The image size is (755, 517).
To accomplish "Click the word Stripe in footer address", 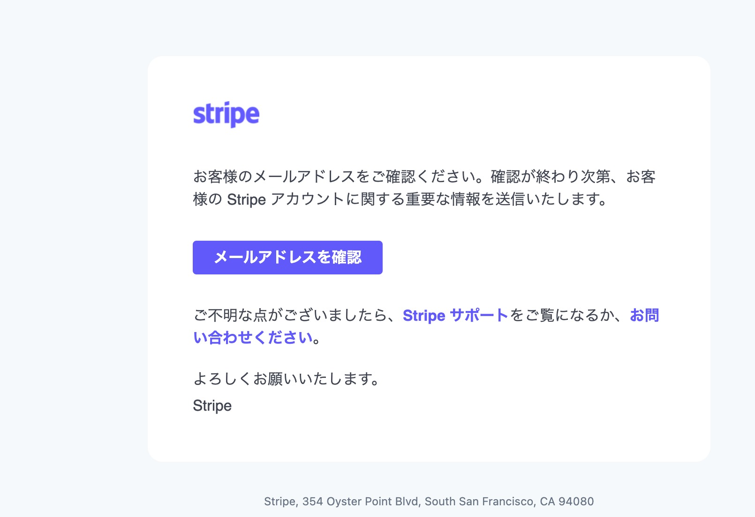I will [x=279, y=502].
